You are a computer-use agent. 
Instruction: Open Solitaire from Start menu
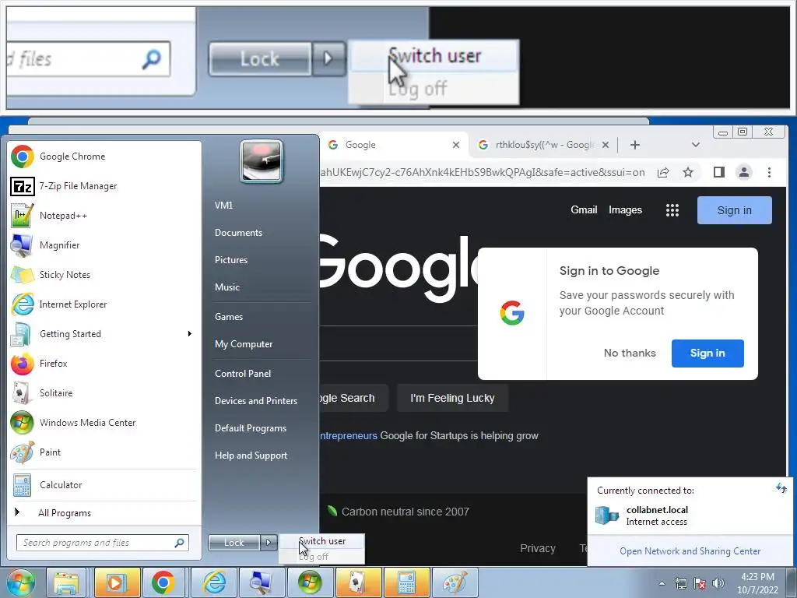pos(104,393)
